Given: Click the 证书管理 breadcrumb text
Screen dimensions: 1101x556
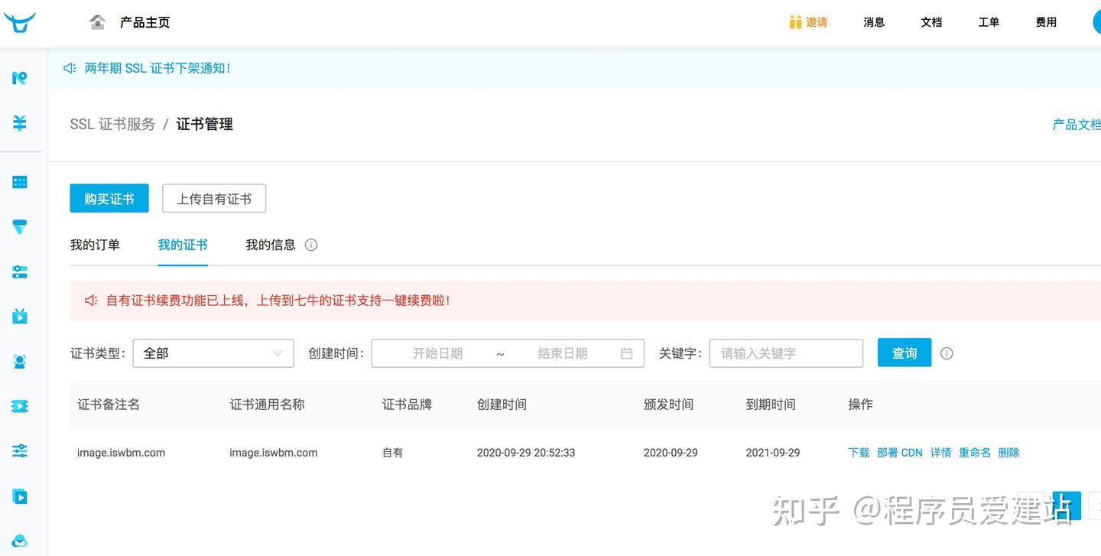Looking at the screenshot, I should (x=204, y=124).
